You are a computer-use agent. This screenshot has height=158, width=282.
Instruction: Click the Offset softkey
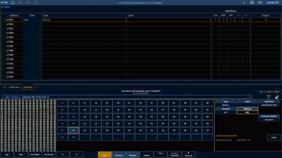click(x=160, y=155)
